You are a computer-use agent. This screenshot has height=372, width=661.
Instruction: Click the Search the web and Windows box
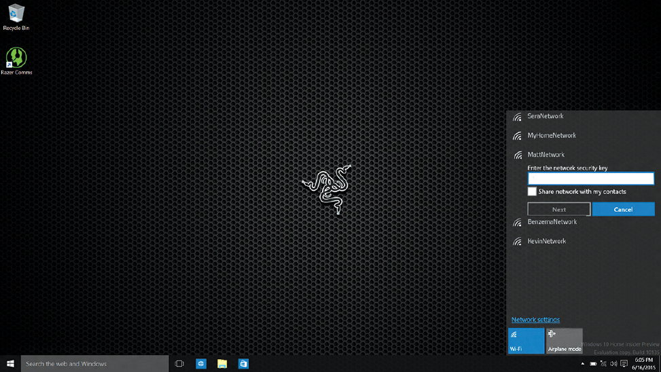coord(95,364)
